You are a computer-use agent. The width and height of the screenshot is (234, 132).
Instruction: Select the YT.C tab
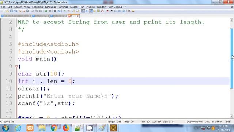click(x=73, y=16)
